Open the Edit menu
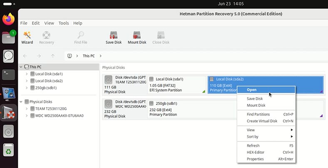The width and height of the screenshot is (328, 168). [35, 23]
